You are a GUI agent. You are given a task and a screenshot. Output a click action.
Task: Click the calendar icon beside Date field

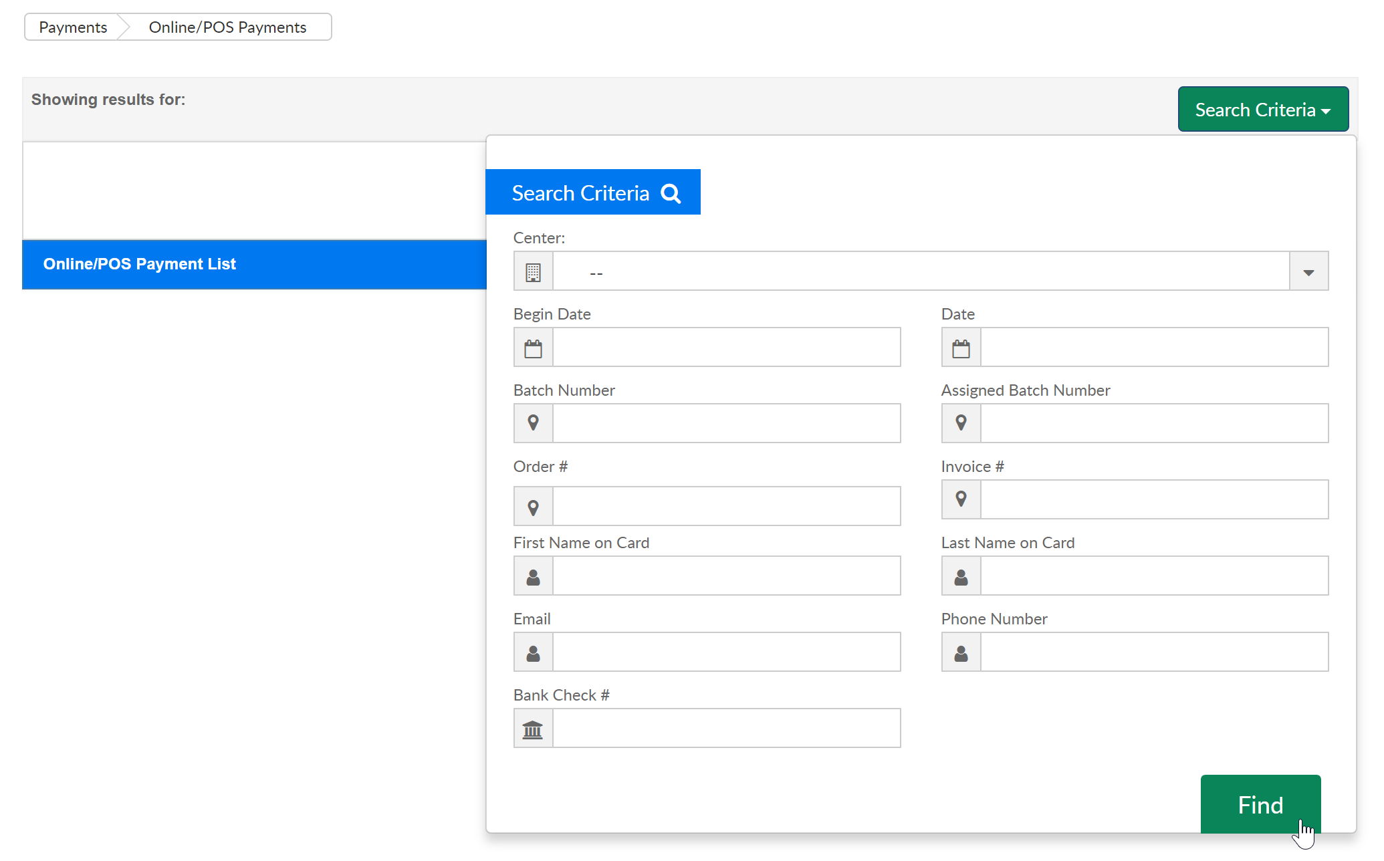pyautogui.click(x=961, y=348)
